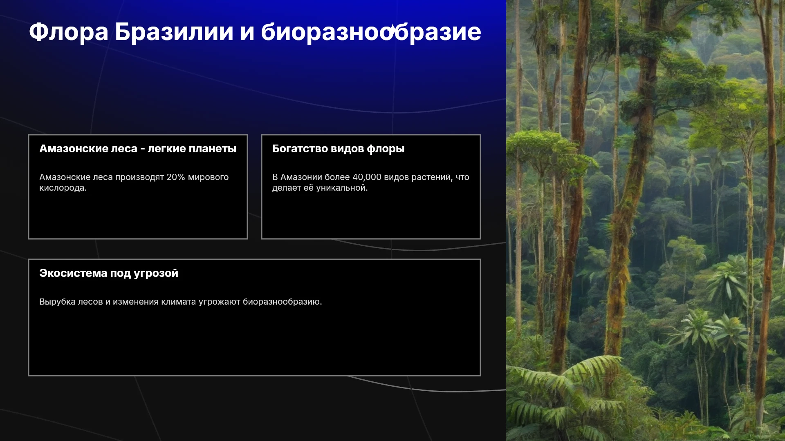Click empty space inside the Экосистема под угрозой card
This screenshot has height=441, width=785.
[254, 343]
